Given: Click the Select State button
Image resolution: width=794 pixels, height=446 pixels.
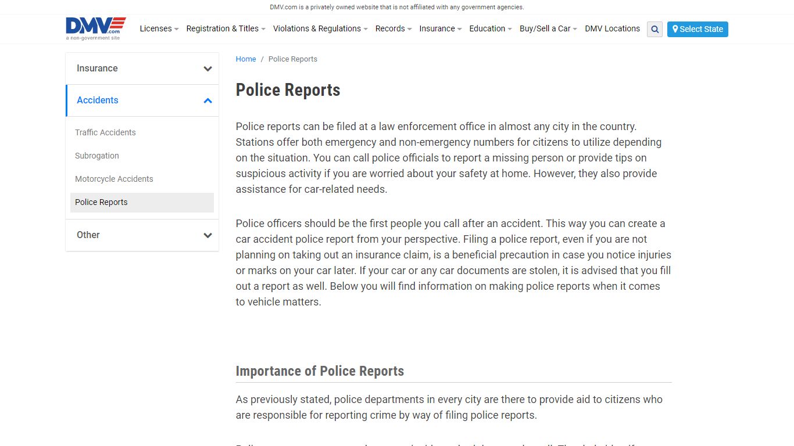Looking at the screenshot, I should coord(698,29).
